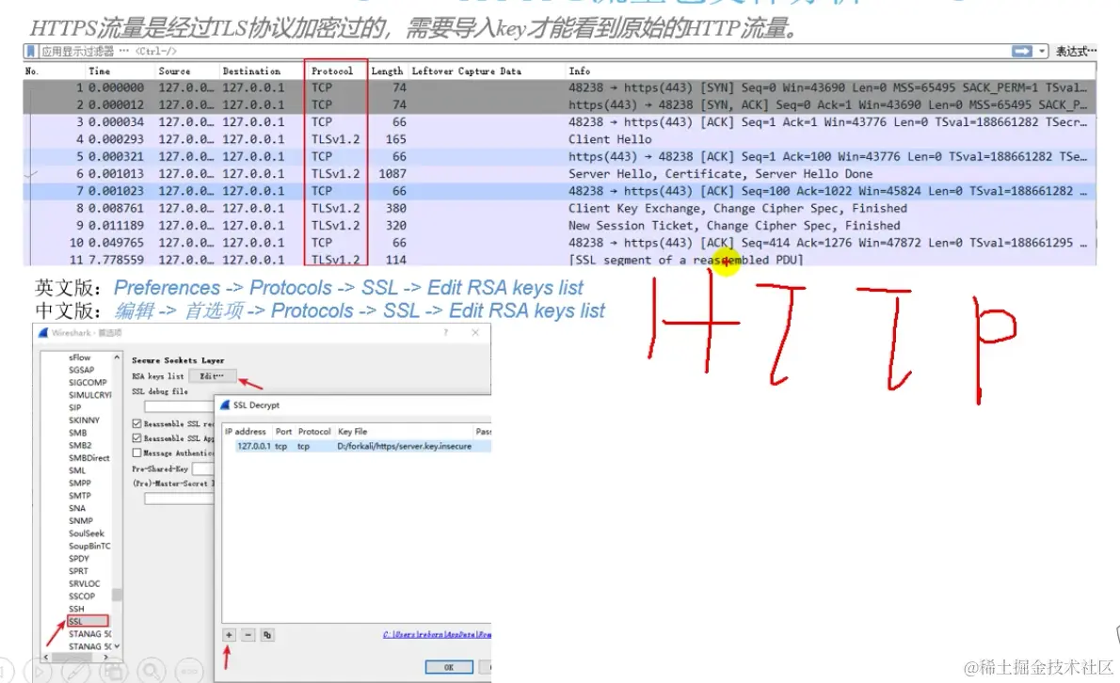Click the Leftover Capture Data column header
This screenshot has width=1120, height=683.
pyautogui.click(x=467, y=71)
